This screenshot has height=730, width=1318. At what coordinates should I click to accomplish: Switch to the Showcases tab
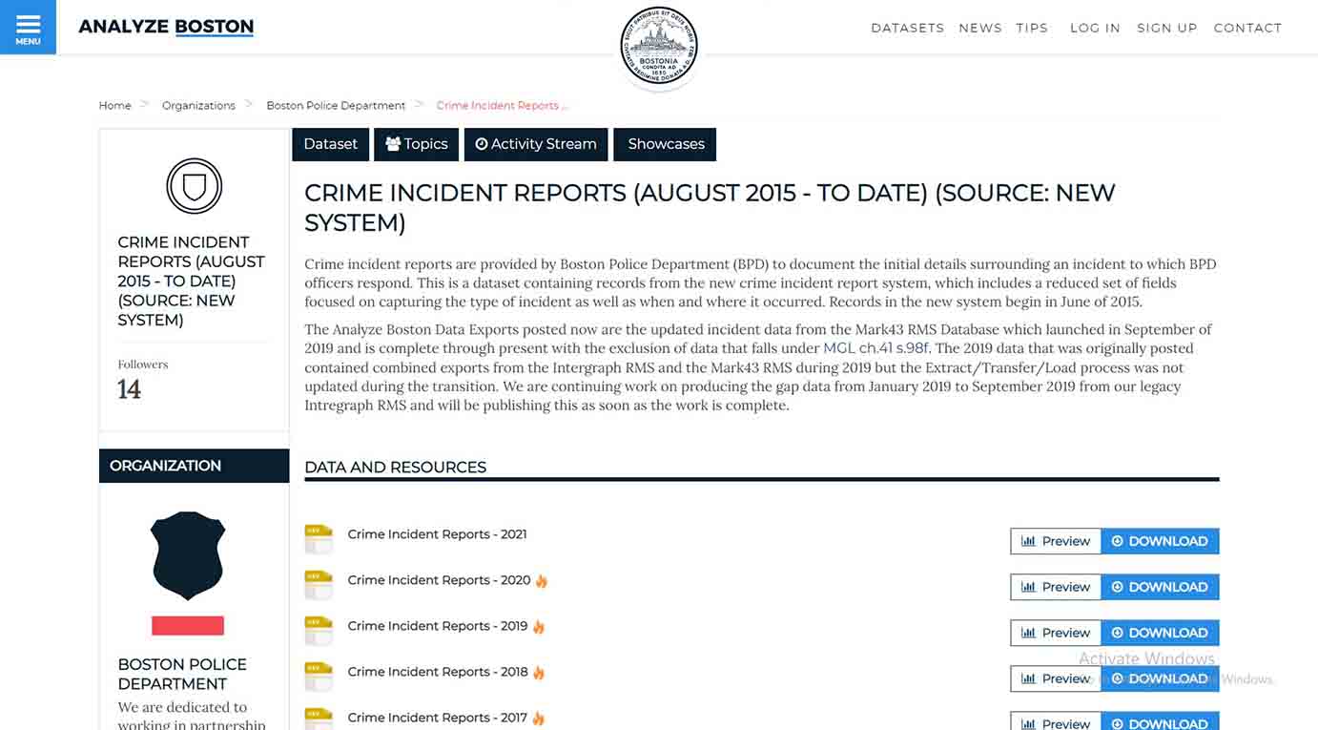[x=664, y=144]
